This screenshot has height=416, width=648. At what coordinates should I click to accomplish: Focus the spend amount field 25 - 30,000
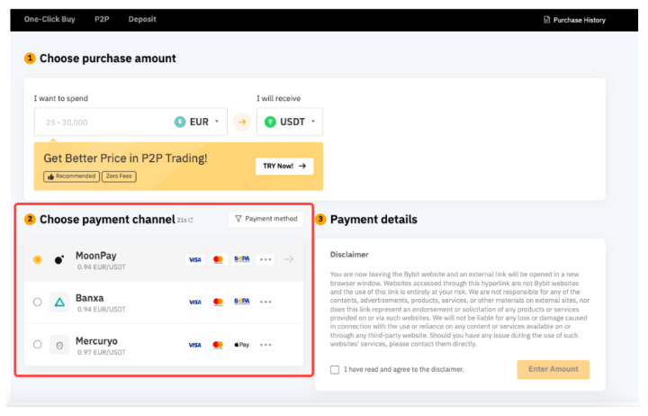pyautogui.click(x=102, y=122)
